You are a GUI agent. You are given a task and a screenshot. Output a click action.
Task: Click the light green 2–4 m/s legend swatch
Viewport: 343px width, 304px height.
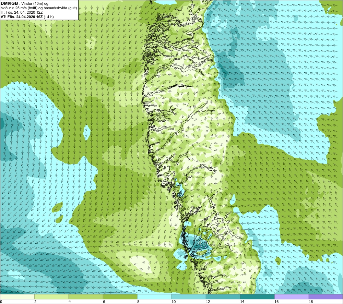[x=52, y=296]
